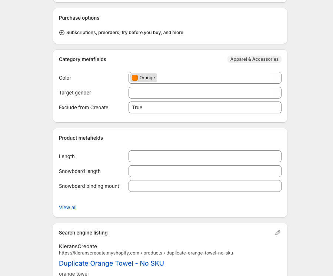The image size is (333, 276).
Task: Open the View all metafields link
Action: tap(68, 207)
